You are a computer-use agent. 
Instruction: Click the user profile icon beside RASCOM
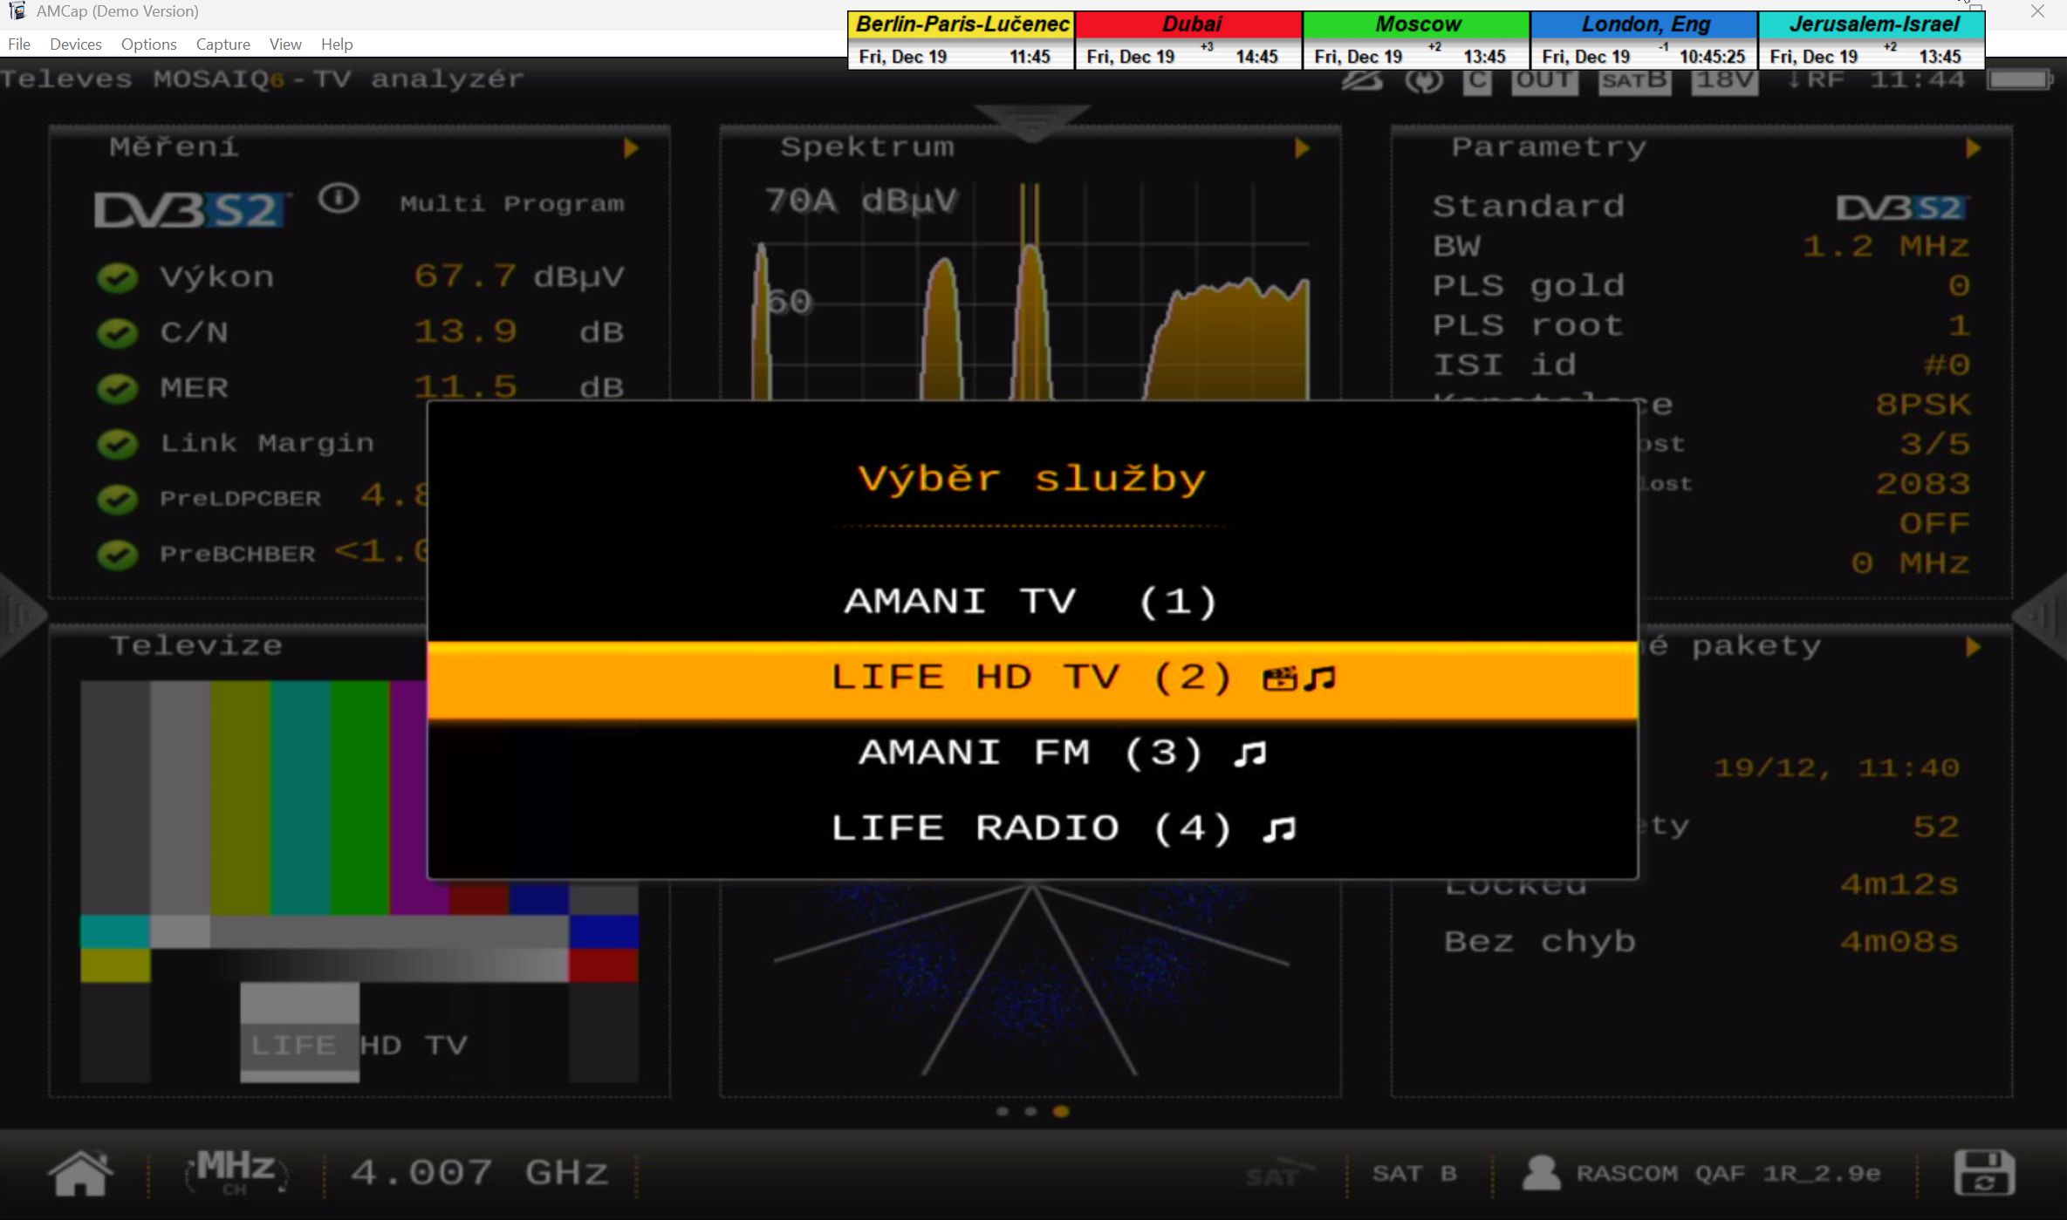click(1541, 1173)
